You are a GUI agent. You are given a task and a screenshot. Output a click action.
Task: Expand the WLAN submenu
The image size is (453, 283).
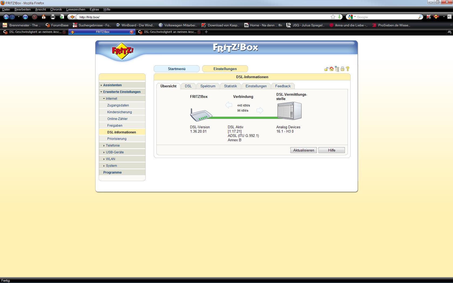[x=122, y=159]
